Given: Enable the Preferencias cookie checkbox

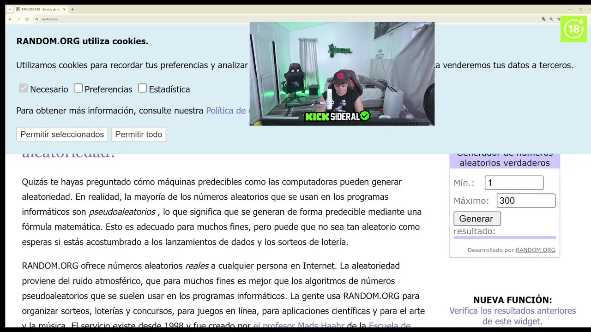Looking at the screenshot, I should click(x=78, y=88).
